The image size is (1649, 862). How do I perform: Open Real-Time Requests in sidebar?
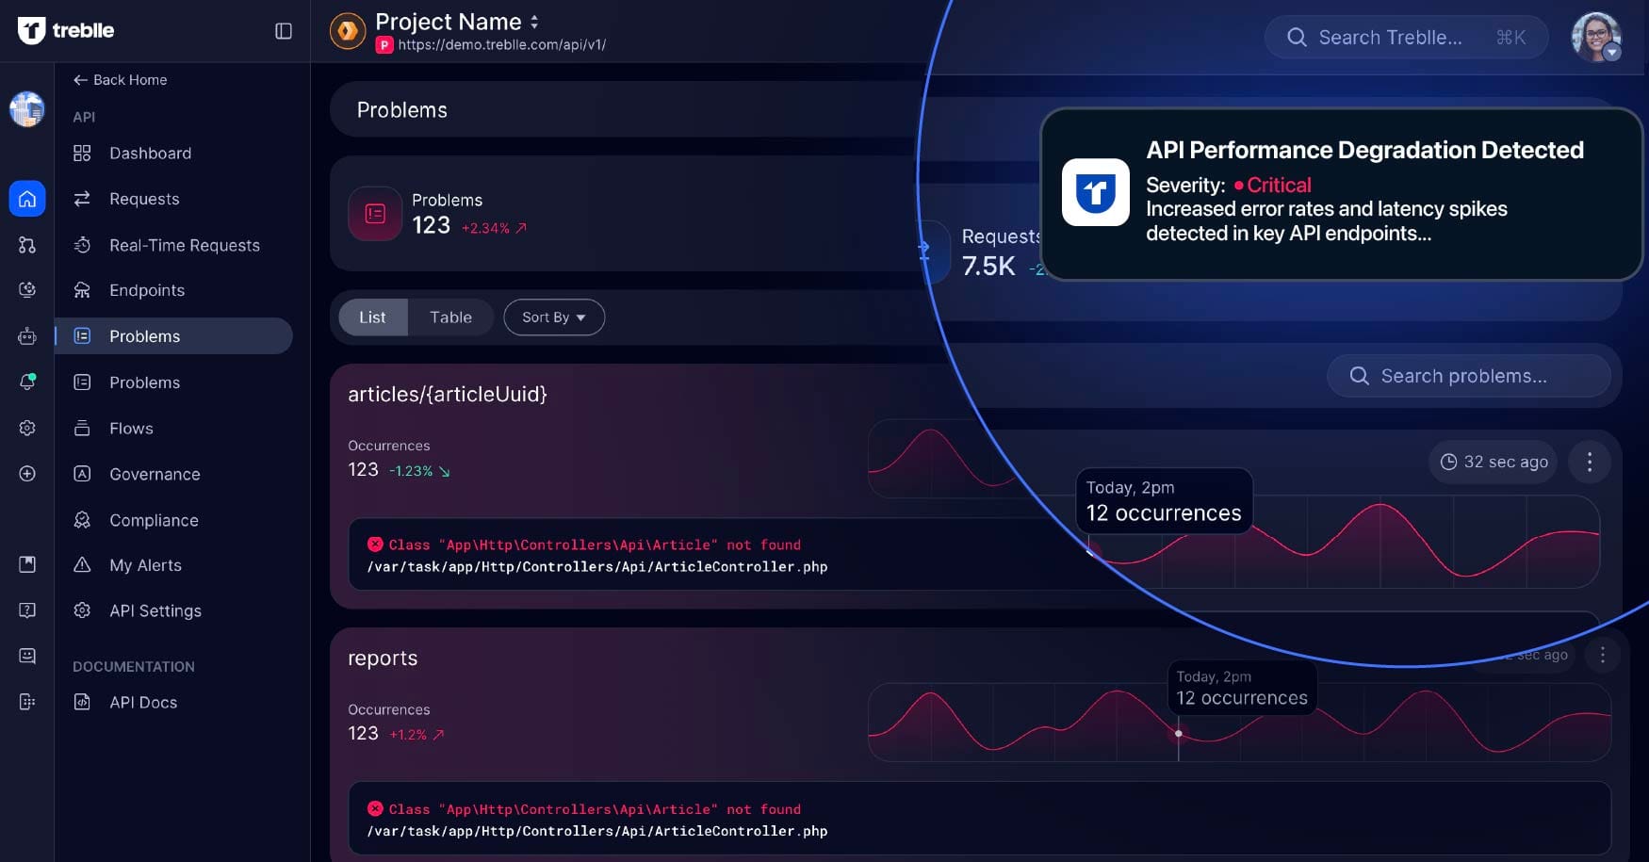[184, 245]
